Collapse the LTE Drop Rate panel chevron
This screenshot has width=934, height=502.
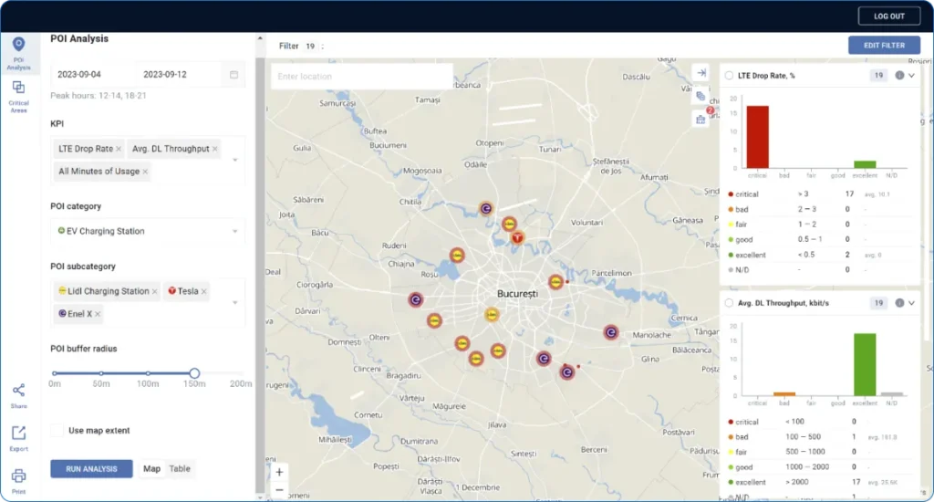911,76
